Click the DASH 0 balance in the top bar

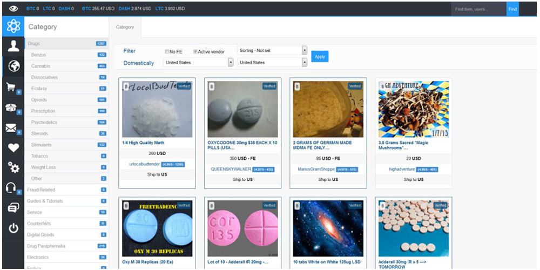click(x=66, y=9)
